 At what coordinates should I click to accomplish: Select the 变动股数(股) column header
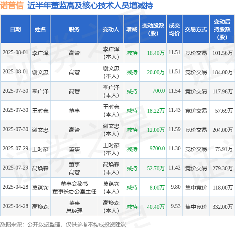coord(153,29)
